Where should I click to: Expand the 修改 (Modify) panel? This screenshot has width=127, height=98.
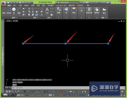click(x=36, y=18)
